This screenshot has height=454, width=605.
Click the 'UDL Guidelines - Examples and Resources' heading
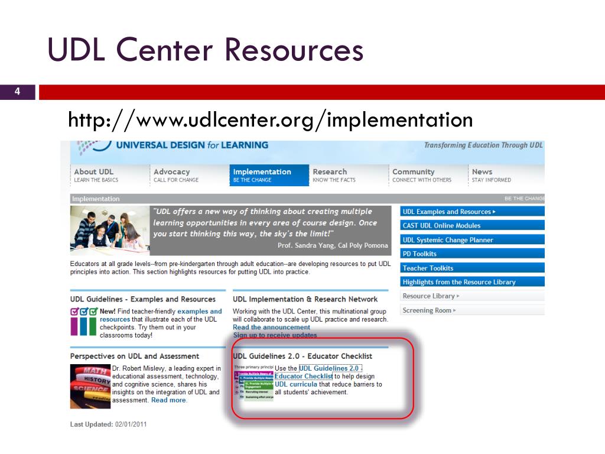(143, 299)
